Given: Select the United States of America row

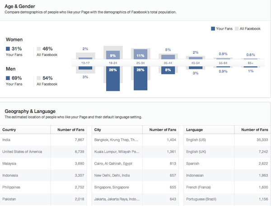Looking at the screenshot, I should (45, 152).
